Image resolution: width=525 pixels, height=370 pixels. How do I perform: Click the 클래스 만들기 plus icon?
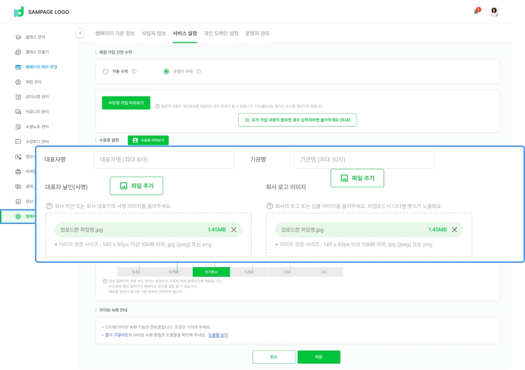click(x=18, y=52)
